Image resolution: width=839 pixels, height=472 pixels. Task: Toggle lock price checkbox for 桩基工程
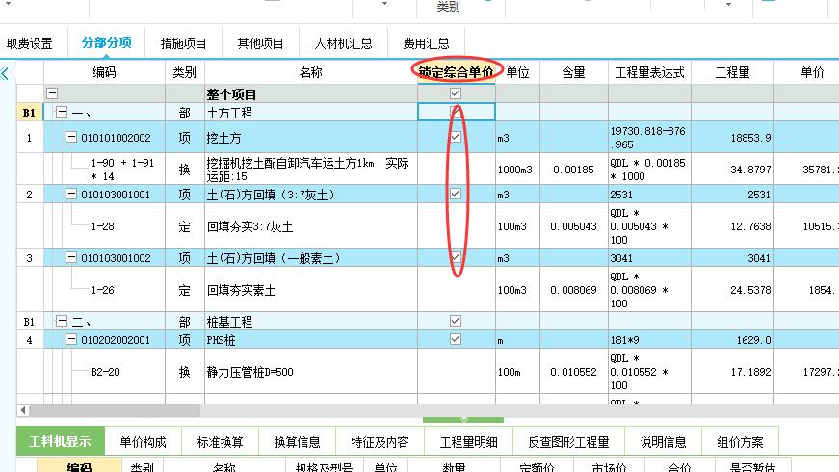(x=456, y=321)
